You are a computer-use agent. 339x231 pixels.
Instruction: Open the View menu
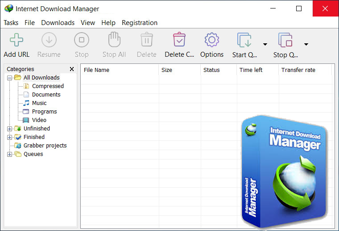coord(88,23)
